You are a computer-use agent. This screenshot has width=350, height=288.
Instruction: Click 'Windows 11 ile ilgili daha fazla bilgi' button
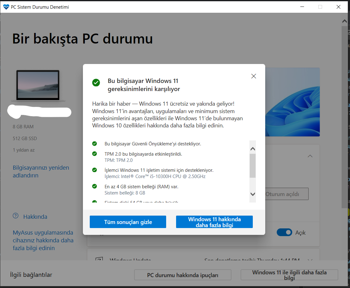(x=289, y=275)
